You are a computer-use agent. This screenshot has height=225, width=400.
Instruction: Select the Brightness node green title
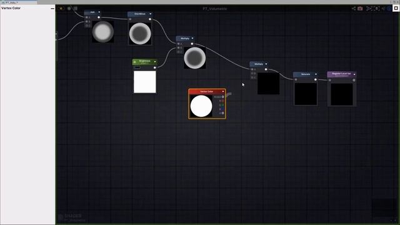pos(144,62)
